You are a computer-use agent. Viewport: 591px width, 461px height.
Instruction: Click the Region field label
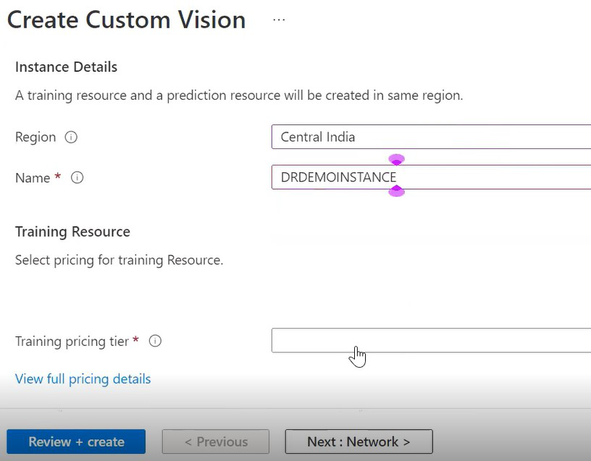pos(35,137)
